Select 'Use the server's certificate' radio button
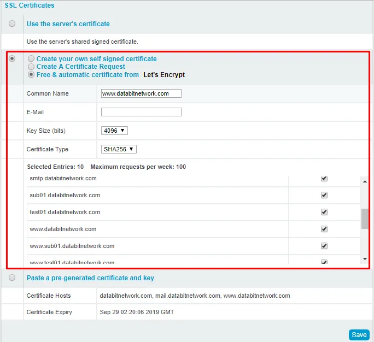374x342 pixels. (12, 23)
